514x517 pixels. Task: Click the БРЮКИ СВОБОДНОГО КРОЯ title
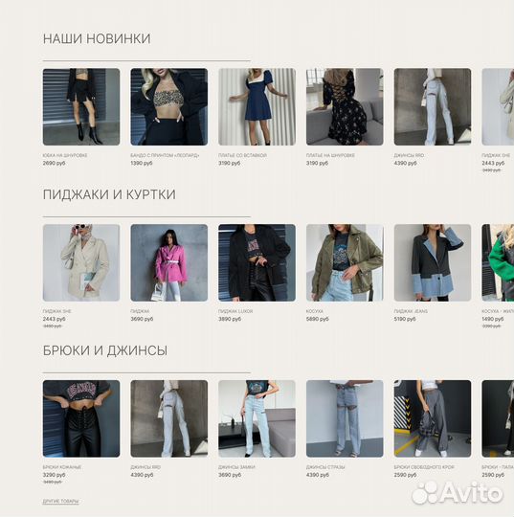pos(424,467)
